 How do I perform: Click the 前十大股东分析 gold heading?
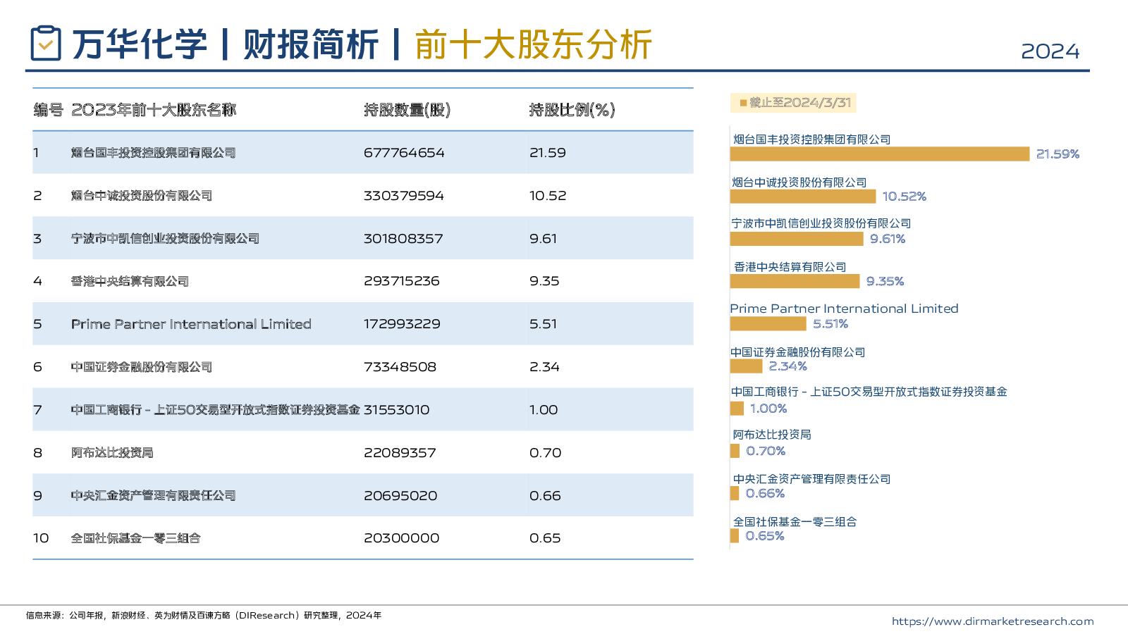[533, 44]
